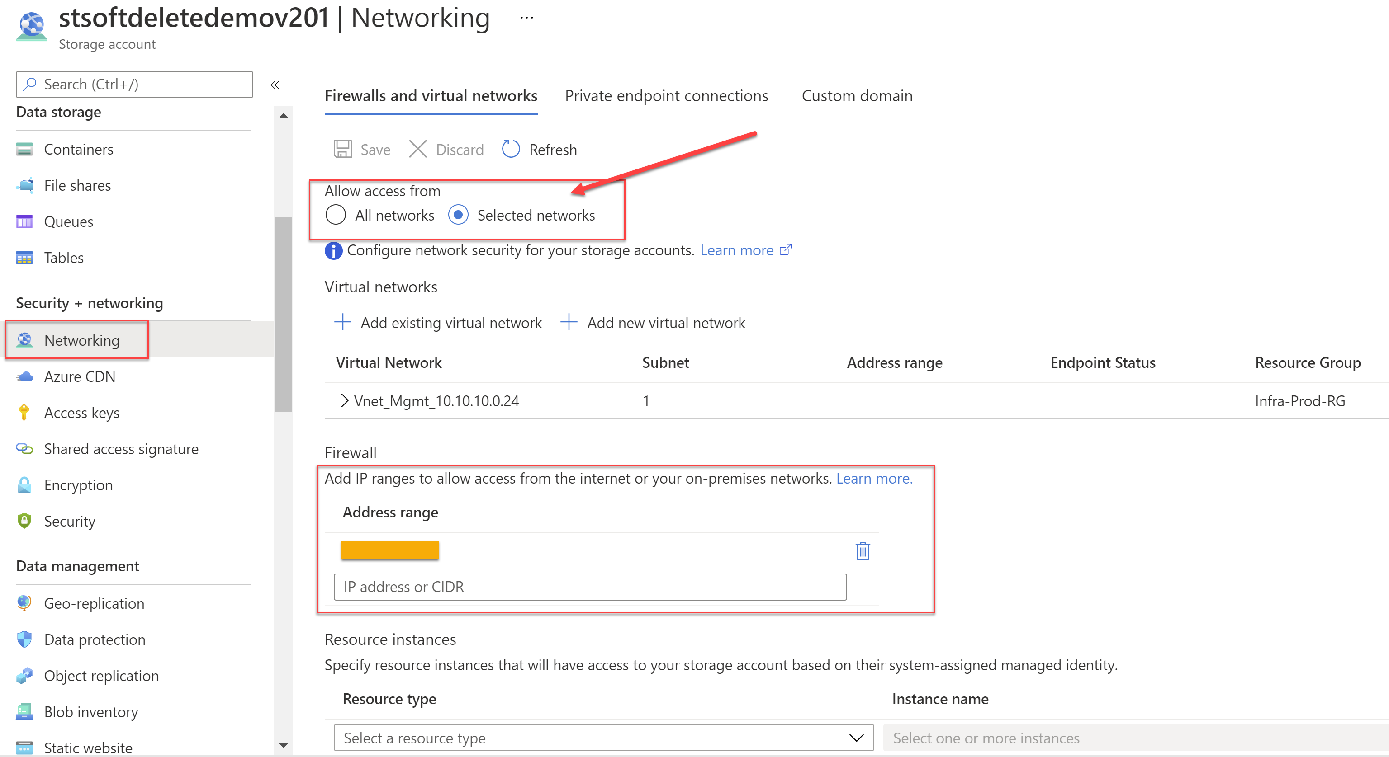Screen dimensions: 1389x757
Task: Click the info icon beside network security text
Action: click(333, 250)
